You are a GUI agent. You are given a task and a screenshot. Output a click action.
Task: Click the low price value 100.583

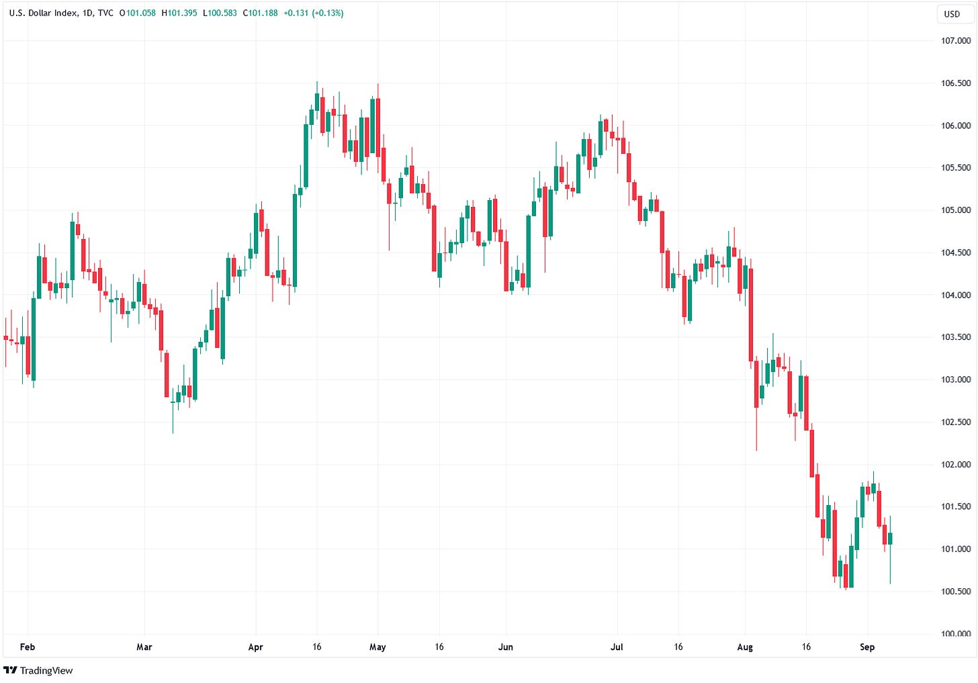click(x=223, y=13)
